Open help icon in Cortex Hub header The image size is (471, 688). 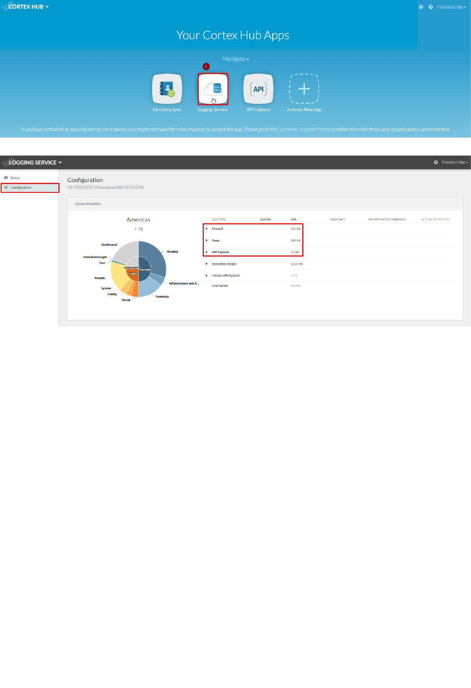(431, 7)
